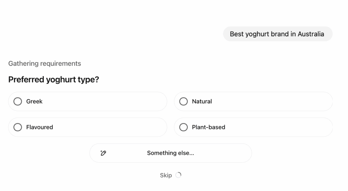348x191 pixels.
Task: Choose the Flavoured radio circle
Action: 18,127
